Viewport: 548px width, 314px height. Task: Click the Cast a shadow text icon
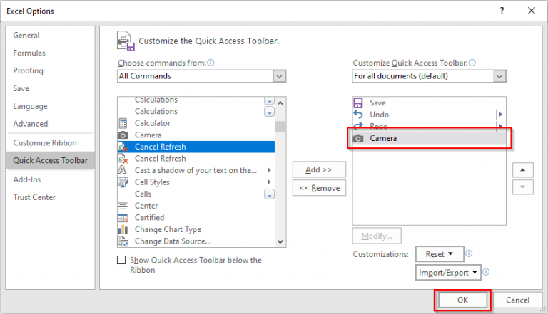click(122, 170)
